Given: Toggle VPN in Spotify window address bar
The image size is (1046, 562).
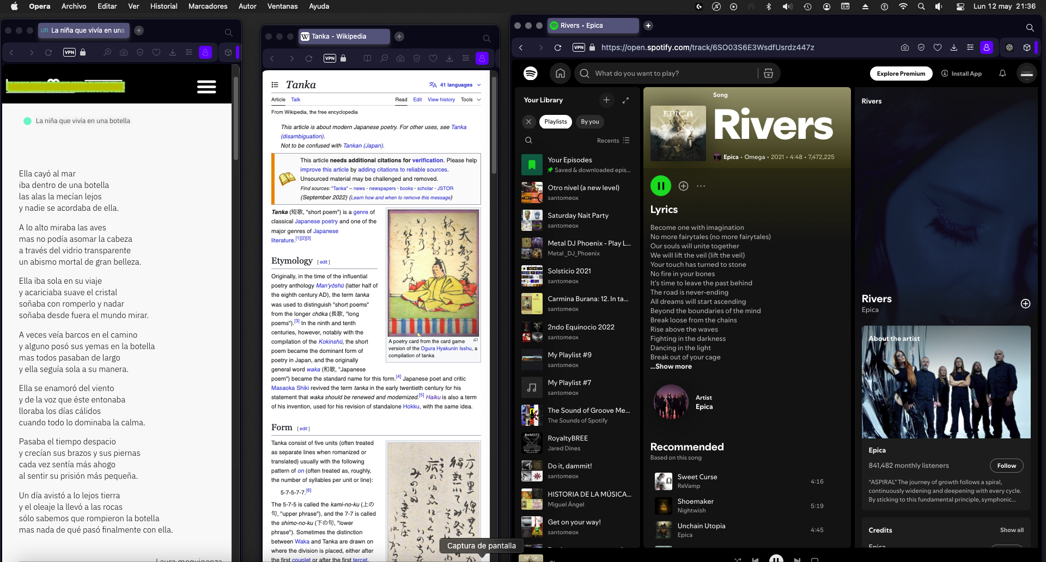Looking at the screenshot, I should 579,47.
